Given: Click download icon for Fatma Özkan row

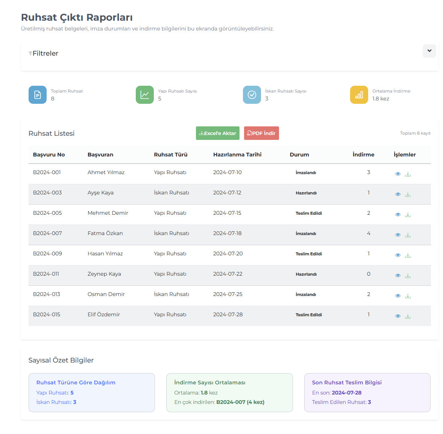Looking at the screenshot, I should [x=408, y=235].
